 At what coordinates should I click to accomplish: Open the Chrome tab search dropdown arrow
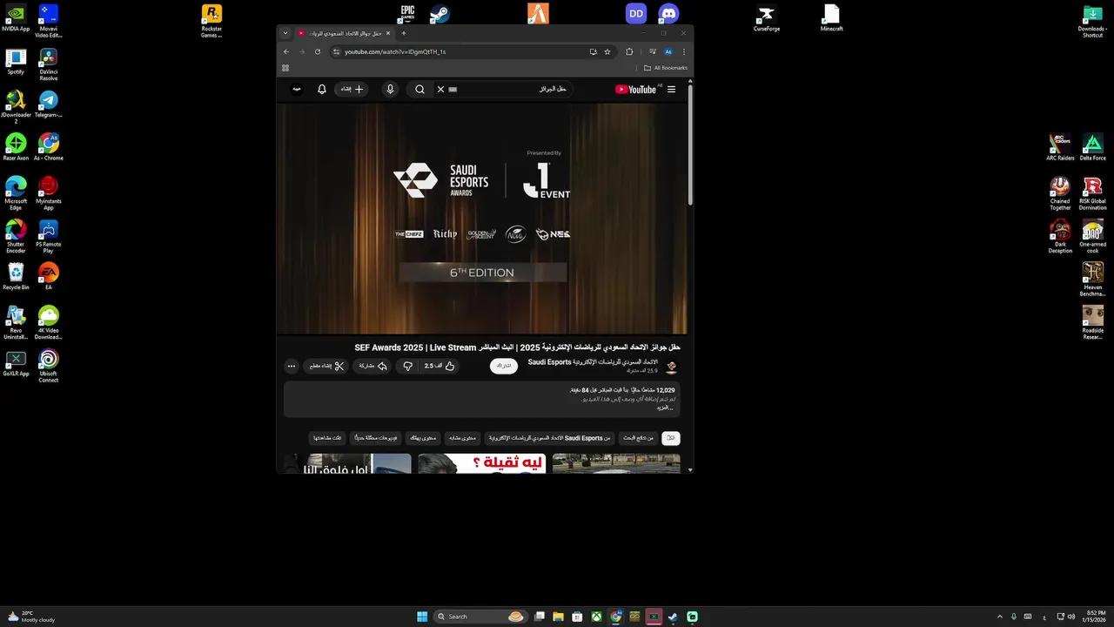285,33
